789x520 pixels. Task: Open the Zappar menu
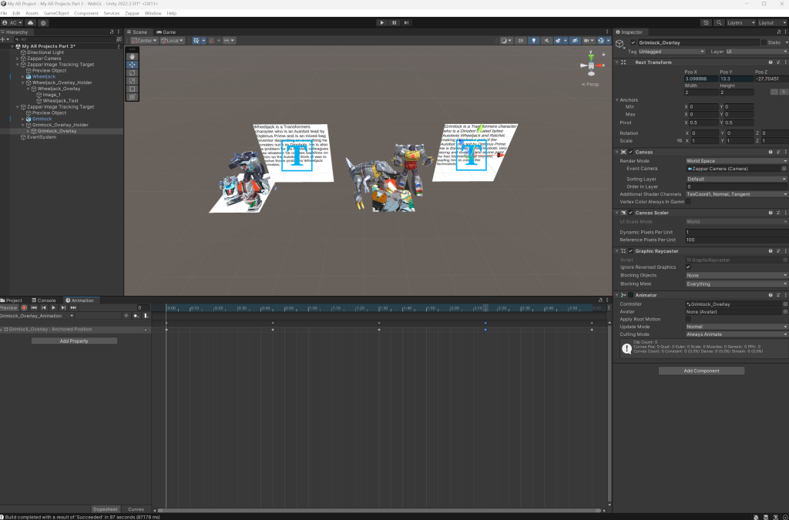pyautogui.click(x=132, y=13)
